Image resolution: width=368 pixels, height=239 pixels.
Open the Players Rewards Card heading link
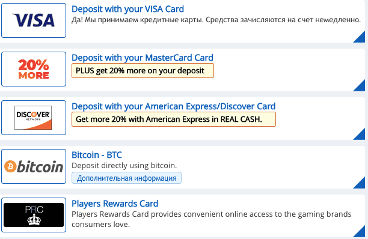[115, 204]
